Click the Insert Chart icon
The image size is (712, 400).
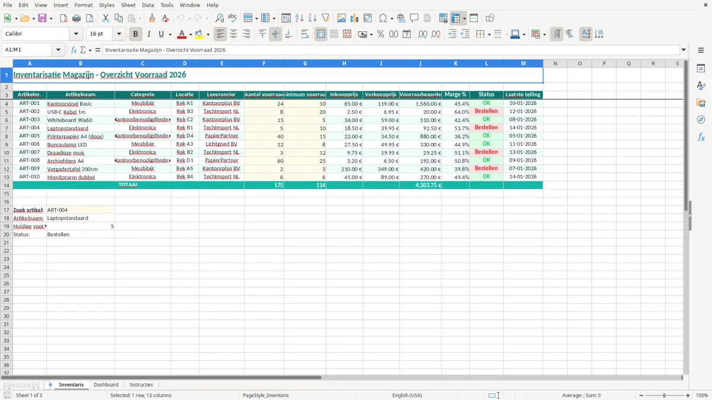355,18
